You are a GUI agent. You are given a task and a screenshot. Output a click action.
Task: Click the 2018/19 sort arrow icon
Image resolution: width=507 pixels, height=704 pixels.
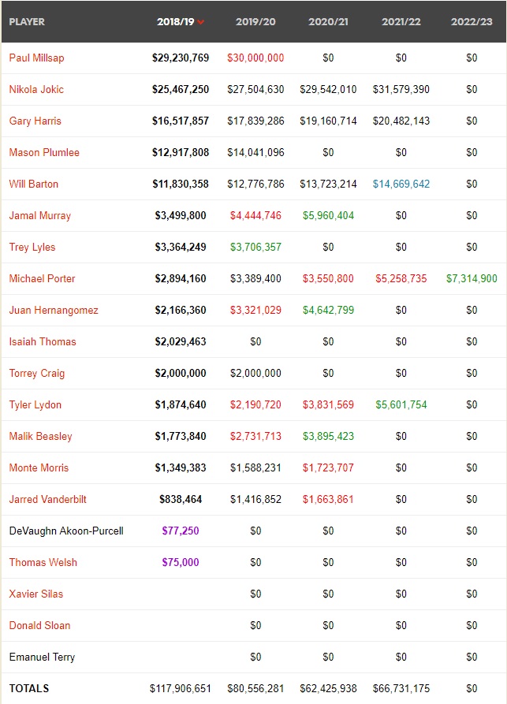pyautogui.click(x=201, y=22)
